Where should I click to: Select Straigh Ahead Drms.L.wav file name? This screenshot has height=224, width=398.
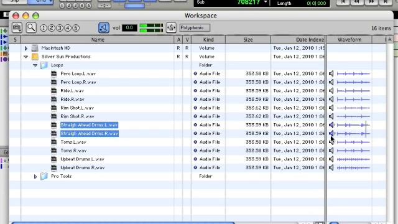pos(90,125)
